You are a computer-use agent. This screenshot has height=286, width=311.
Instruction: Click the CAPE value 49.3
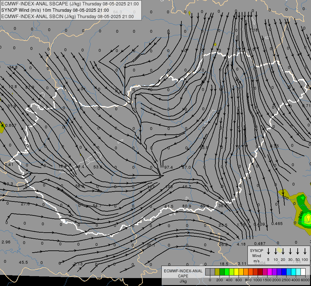click(8, 184)
